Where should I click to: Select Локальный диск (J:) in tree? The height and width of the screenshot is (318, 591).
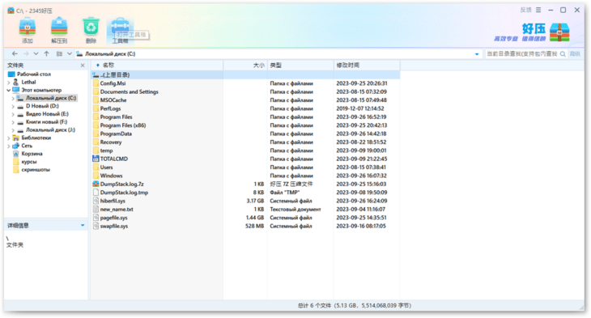click(x=50, y=130)
